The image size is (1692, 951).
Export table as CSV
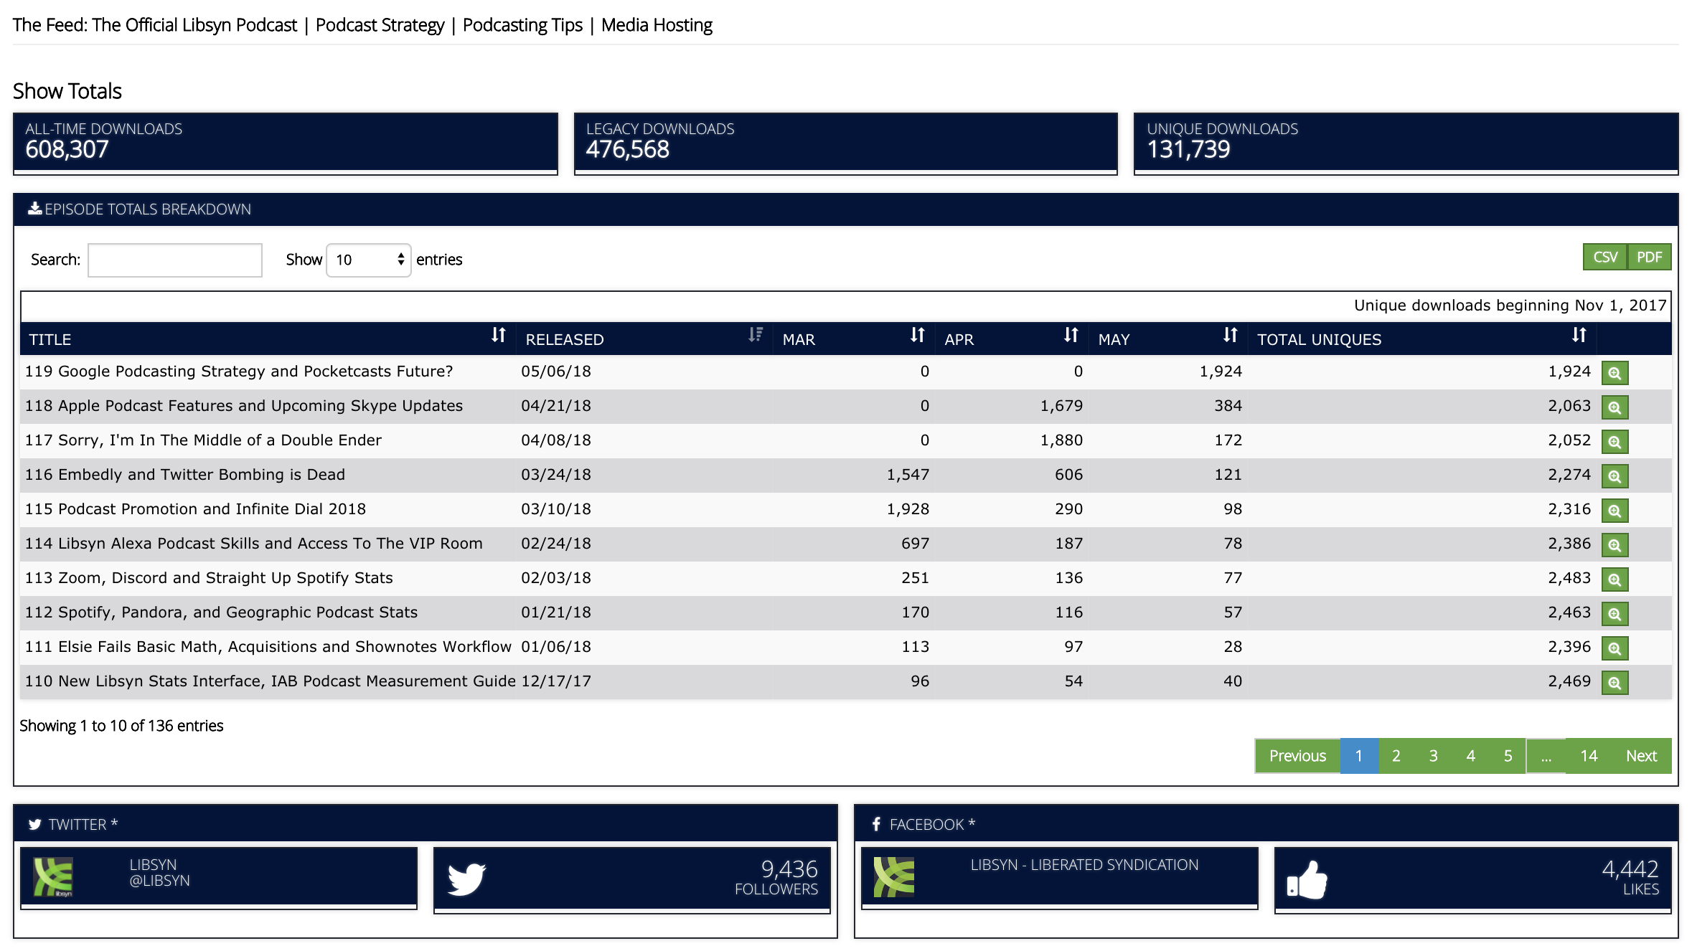pos(1605,257)
